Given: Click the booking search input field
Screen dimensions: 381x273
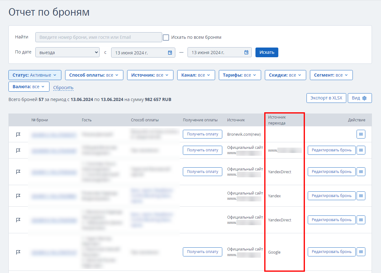Looking at the screenshot, I should (x=99, y=37).
